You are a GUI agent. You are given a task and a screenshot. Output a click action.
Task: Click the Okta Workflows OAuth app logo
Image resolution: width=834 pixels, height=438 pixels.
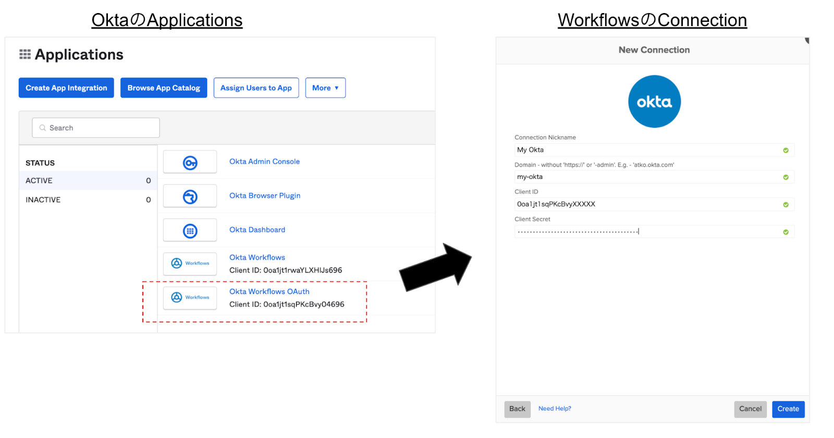click(x=190, y=297)
